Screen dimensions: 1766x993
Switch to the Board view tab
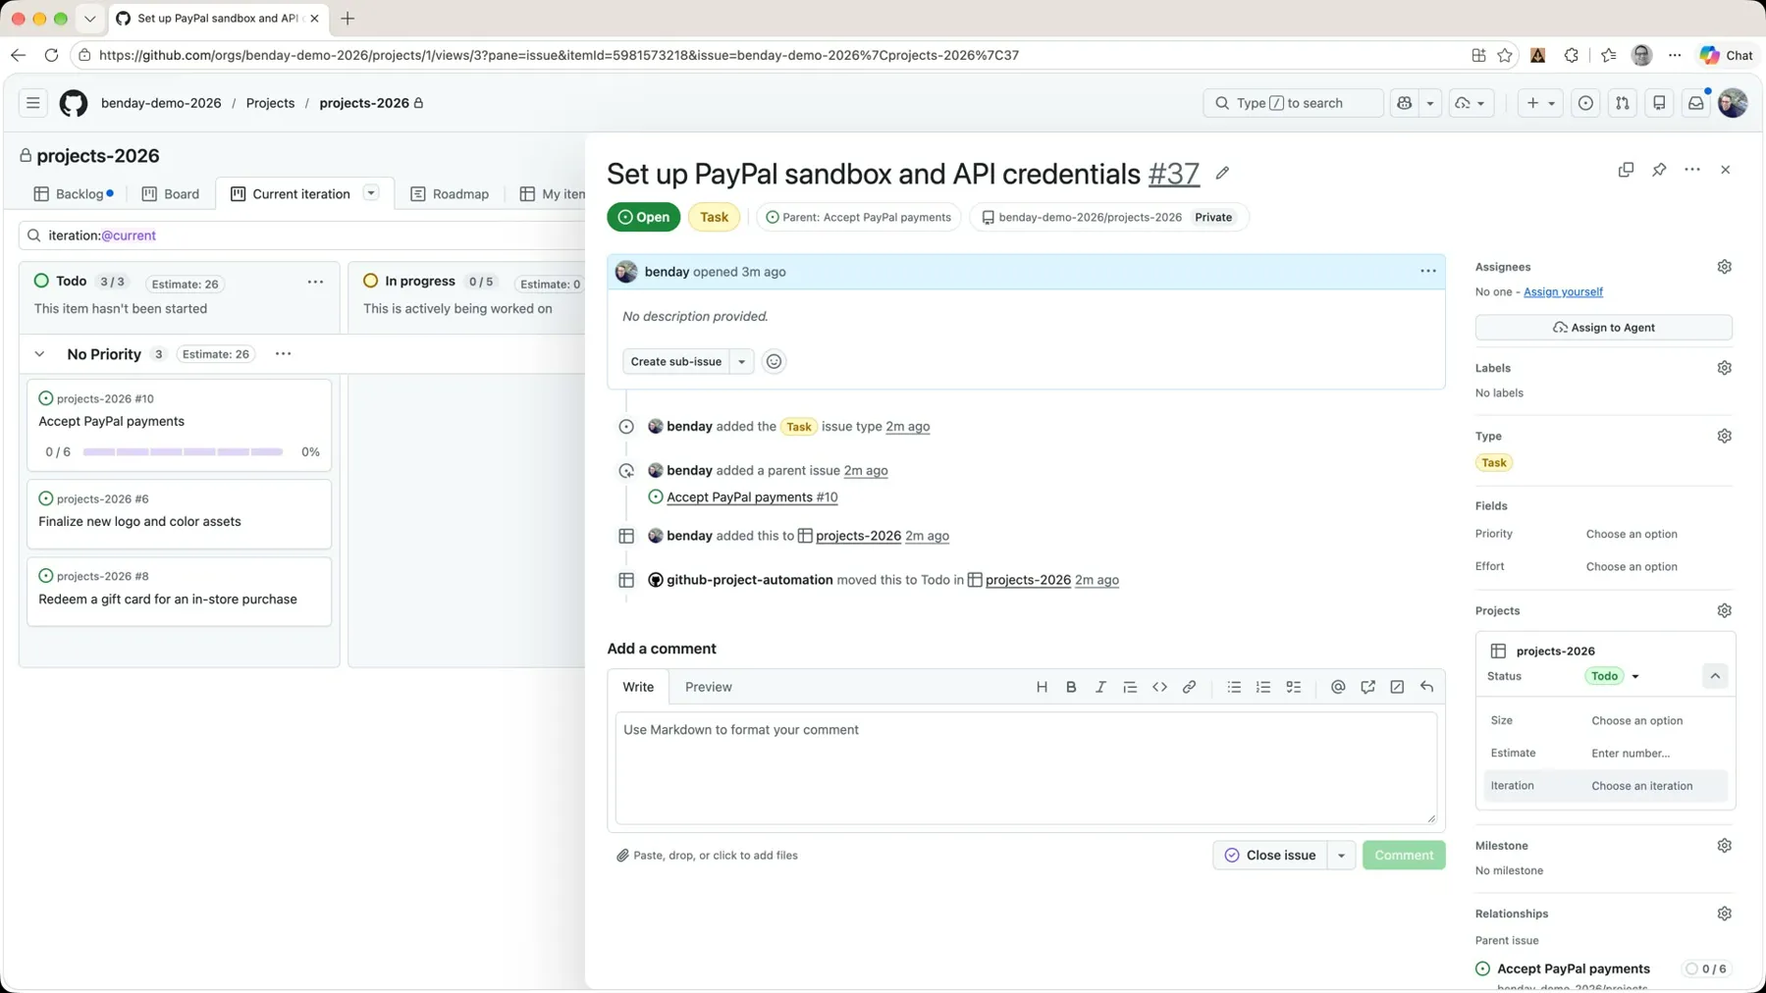click(171, 194)
